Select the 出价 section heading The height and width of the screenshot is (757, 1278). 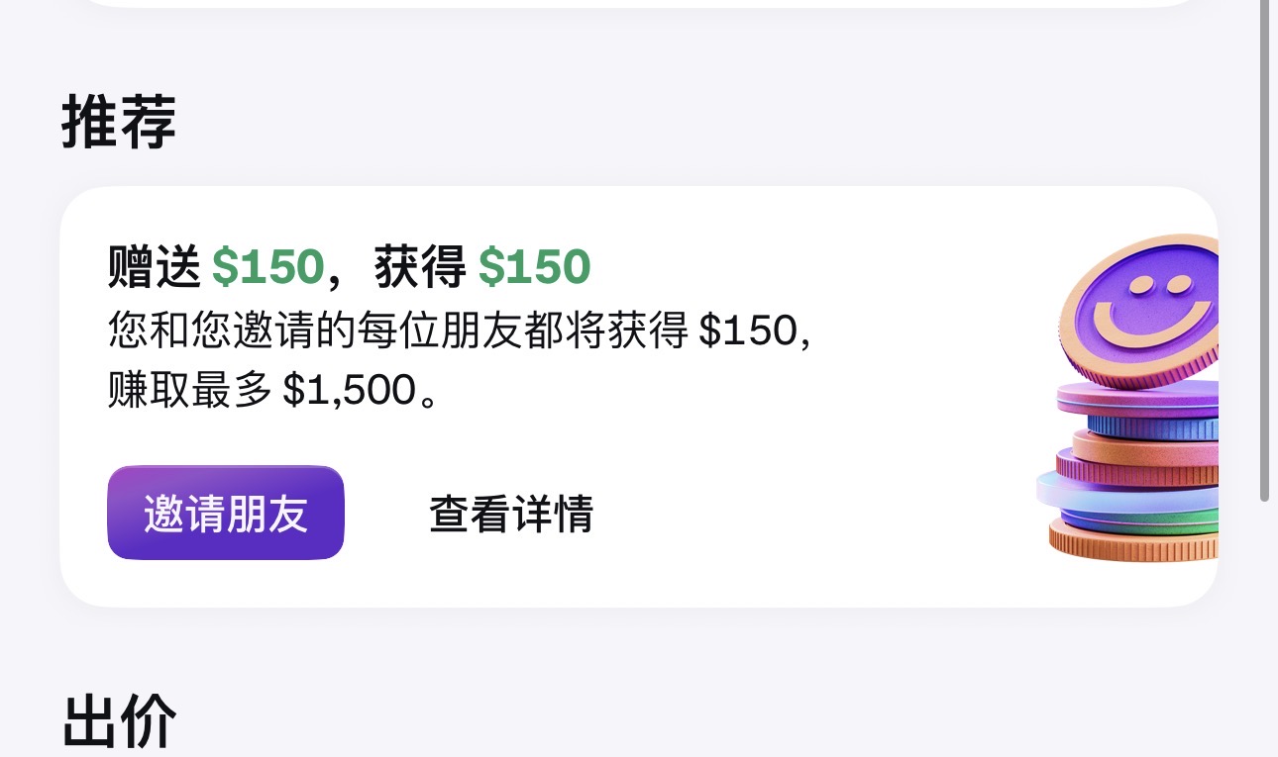119,722
